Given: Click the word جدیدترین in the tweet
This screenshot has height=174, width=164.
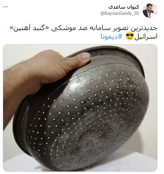Looking at the screenshot, I should 144,29.
